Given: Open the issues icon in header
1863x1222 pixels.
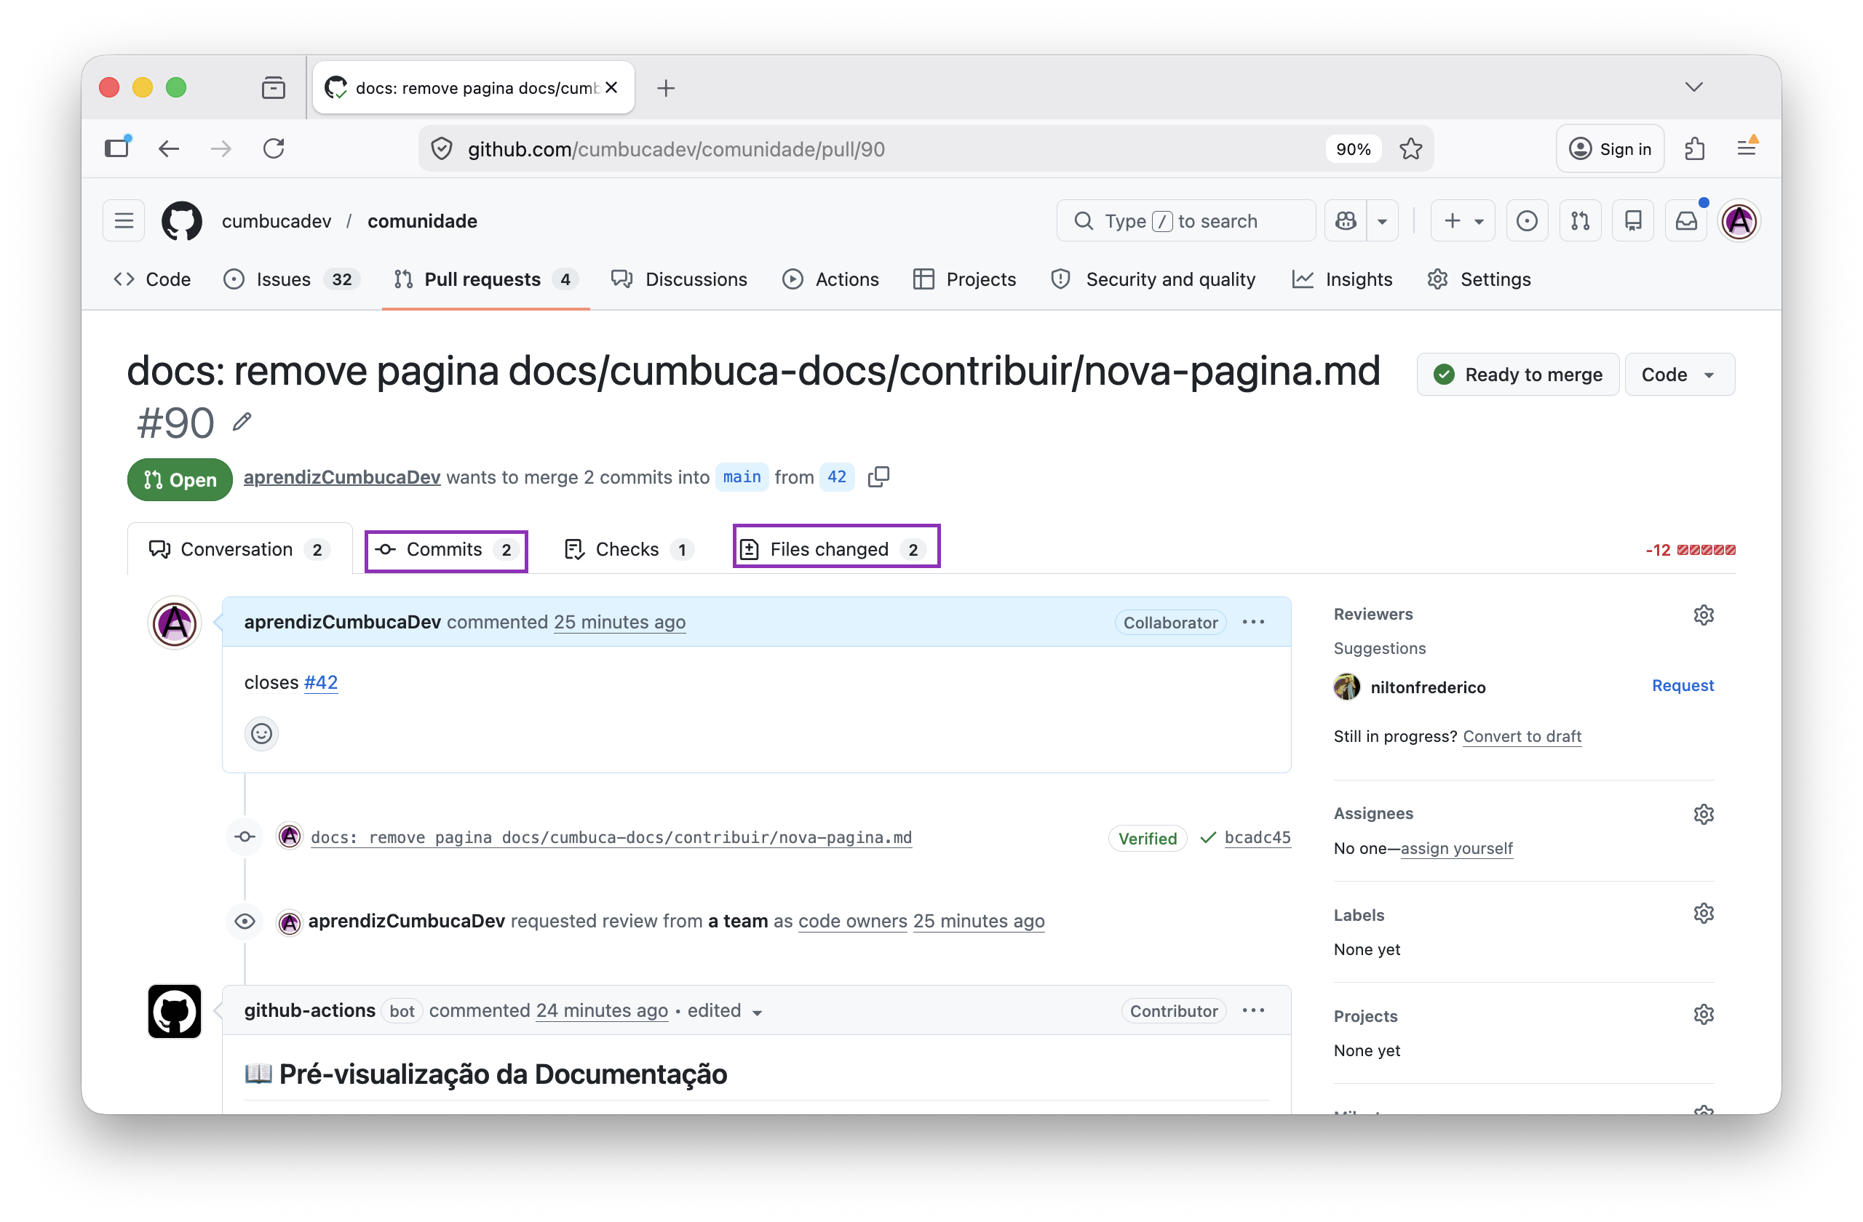Looking at the screenshot, I should tap(1526, 221).
